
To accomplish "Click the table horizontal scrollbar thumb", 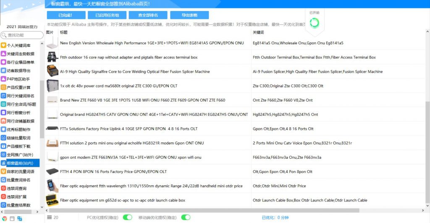I will (204, 210).
